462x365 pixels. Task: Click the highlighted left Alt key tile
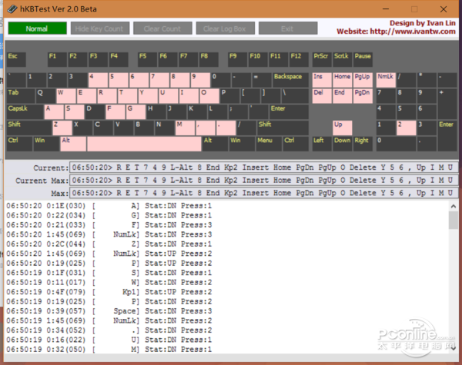pyautogui.click(x=73, y=144)
